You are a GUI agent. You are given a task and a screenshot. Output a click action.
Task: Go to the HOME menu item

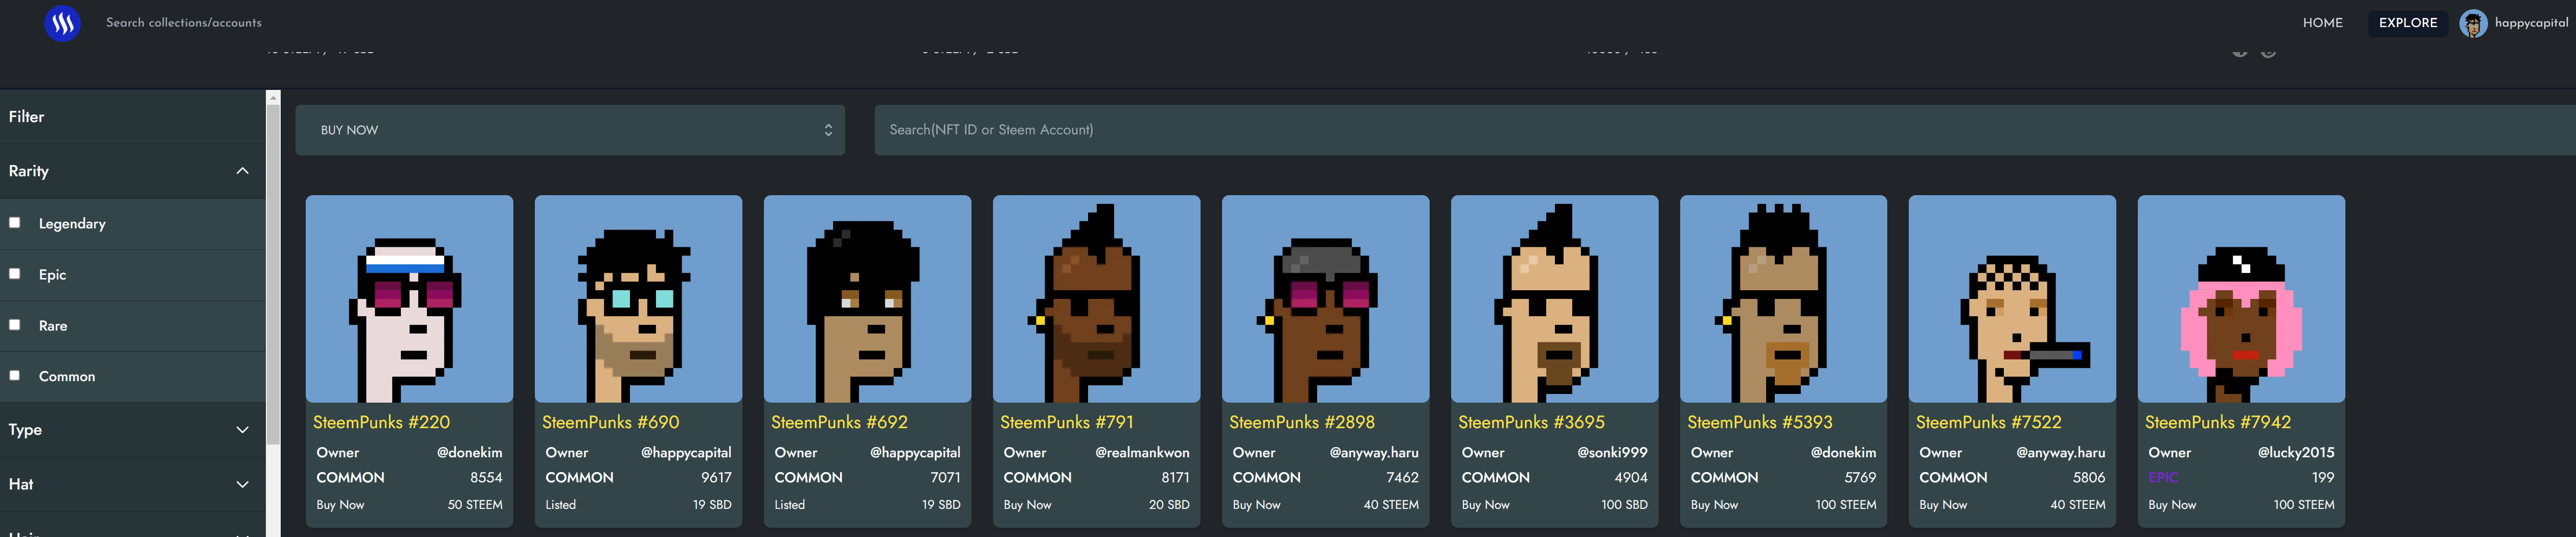(2322, 23)
